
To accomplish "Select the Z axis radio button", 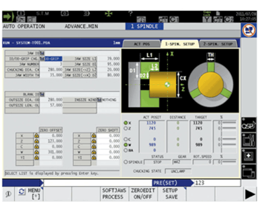I will pos(126,128).
